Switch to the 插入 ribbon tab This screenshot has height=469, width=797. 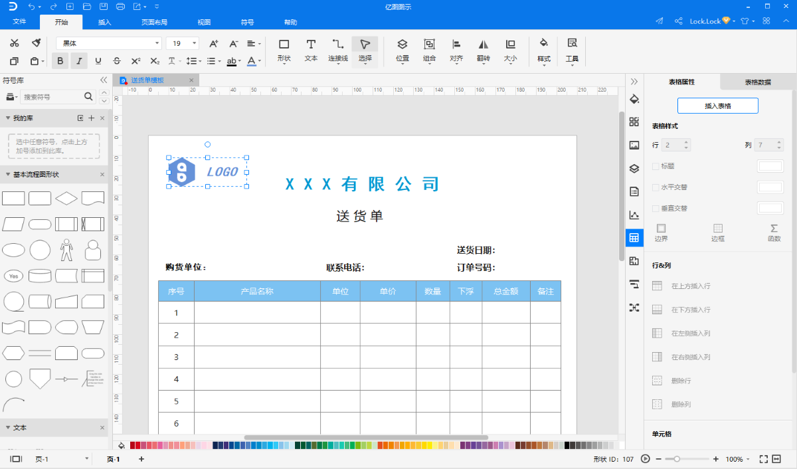(105, 22)
